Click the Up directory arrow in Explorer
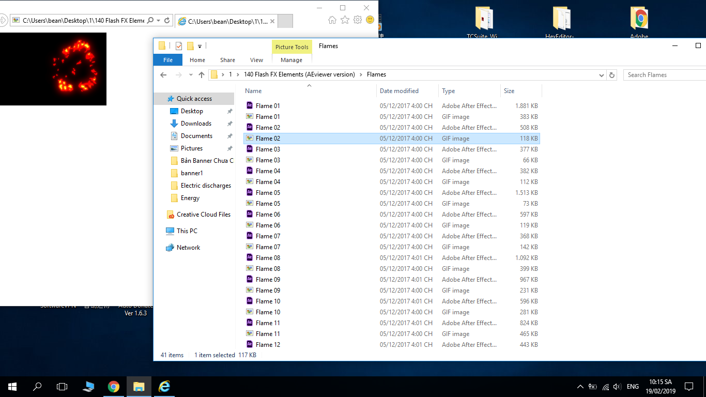 tap(202, 75)
